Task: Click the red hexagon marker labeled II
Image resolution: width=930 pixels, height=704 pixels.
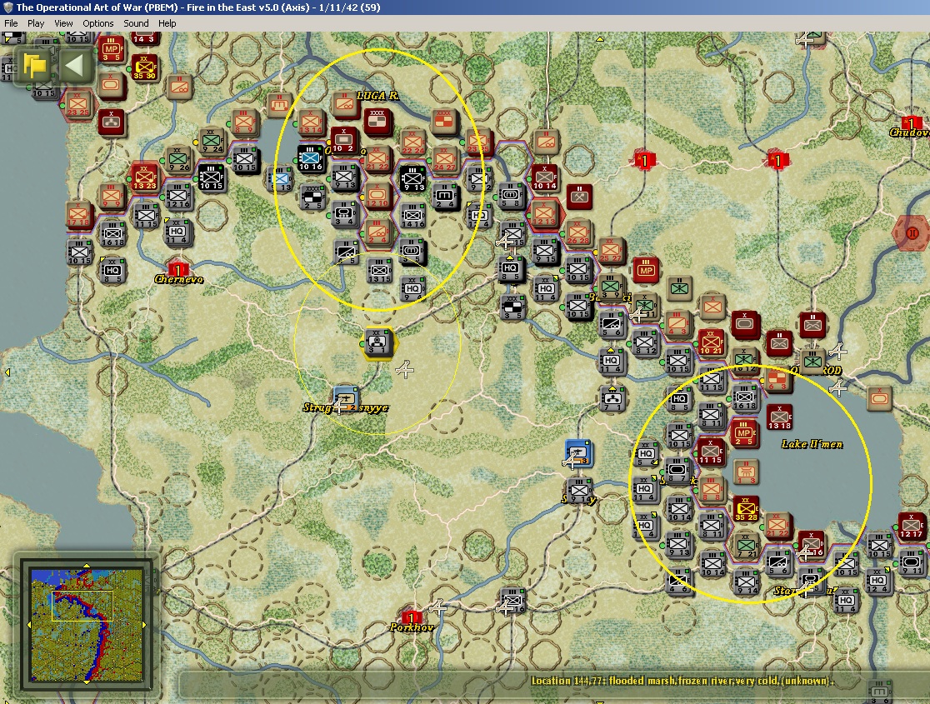Action: 912,233
